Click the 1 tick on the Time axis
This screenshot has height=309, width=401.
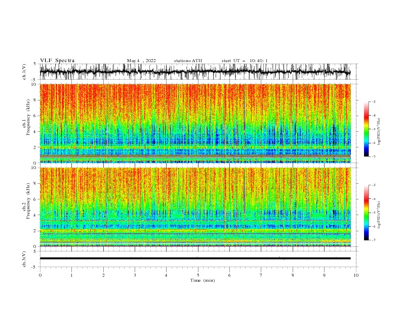pyautogui.click(x=71, y=275)
